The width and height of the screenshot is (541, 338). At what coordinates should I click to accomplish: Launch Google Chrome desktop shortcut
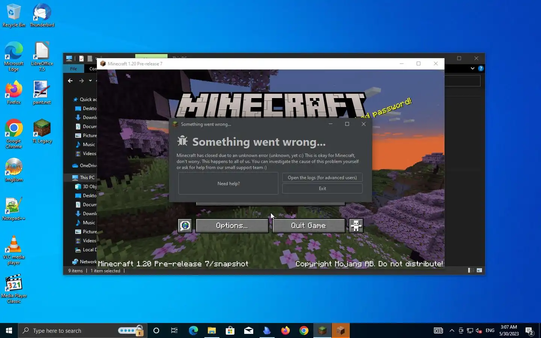pyautogui.click(x=14, y=134)
